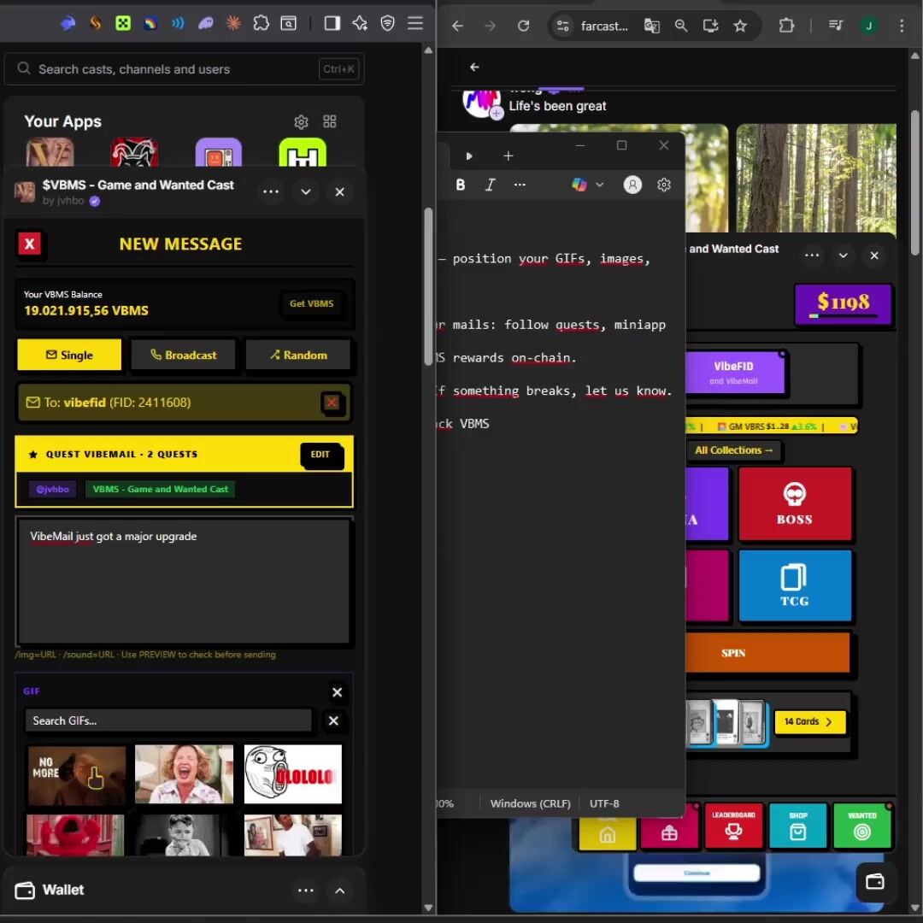Viewport: 923px width, 923px height.
Task: Close New Message with red X
Action: pos(29,244)
